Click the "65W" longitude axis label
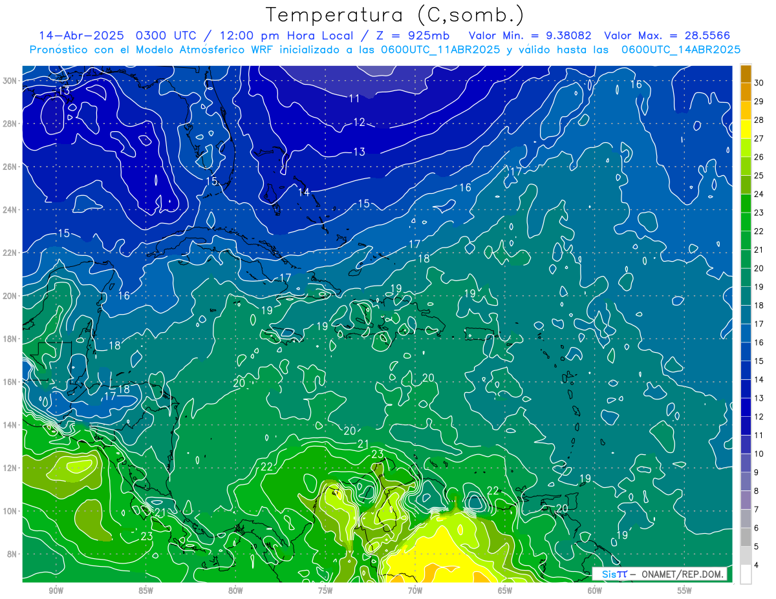 pyautogui.click(x=505, y=591)
